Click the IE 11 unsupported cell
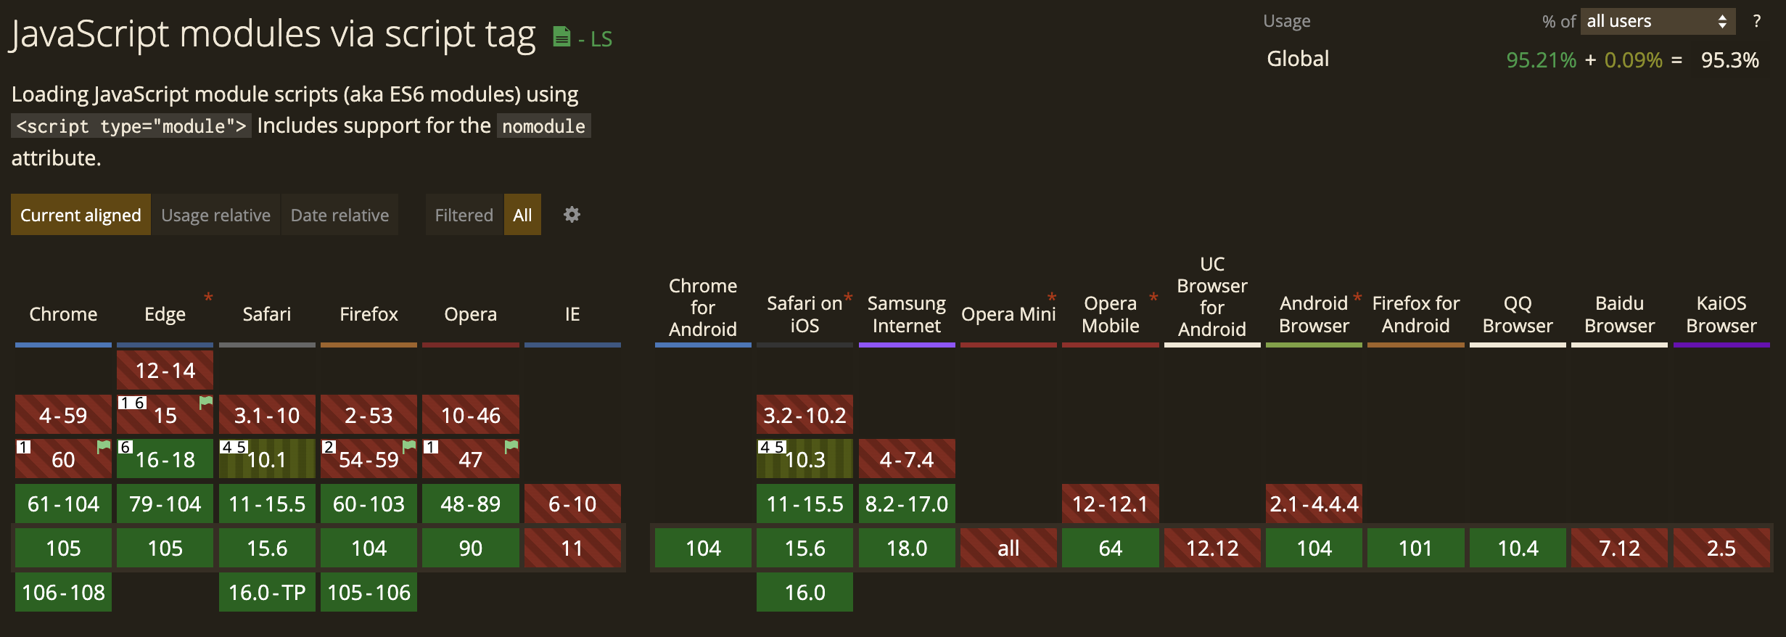The image size is (1786, 637). 572,548
